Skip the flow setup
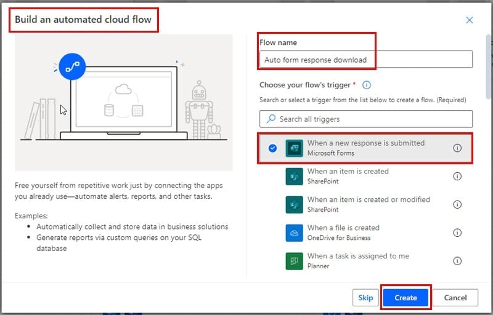This screenshot has width=493, height=315. (365, 297)
